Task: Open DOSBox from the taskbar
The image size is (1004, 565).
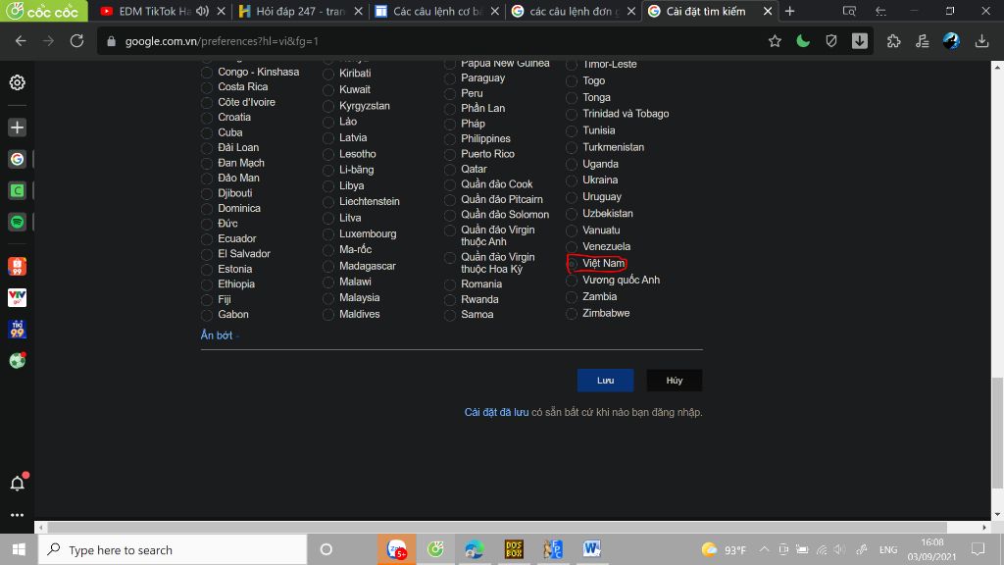Action: (514, 549)
